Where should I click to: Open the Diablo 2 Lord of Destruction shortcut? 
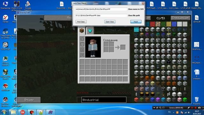pyautogui.click(x=17, y=6)
